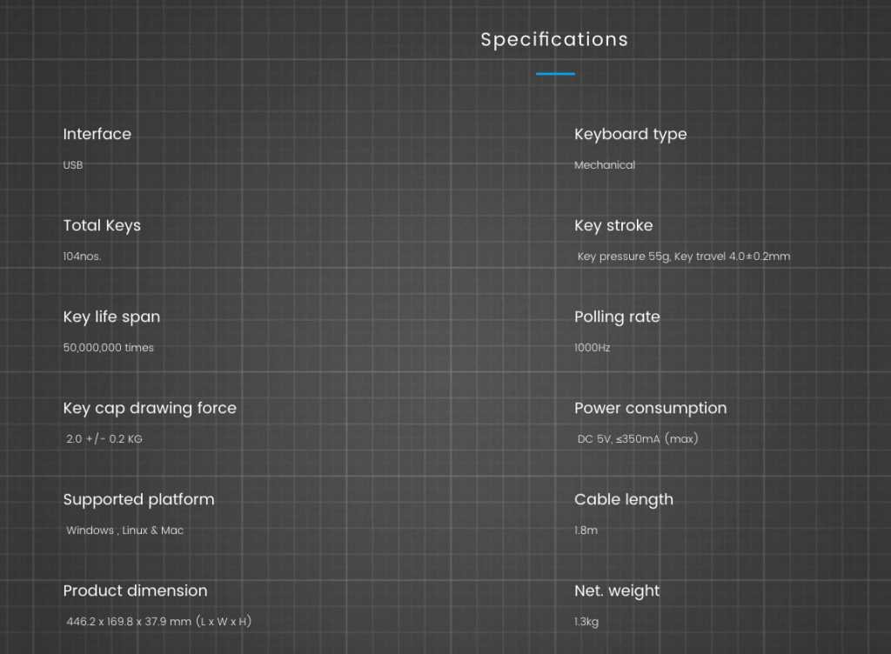The height and width of the screenshot is (654, 891).
Task: Select the Key stroke label
Action: [x=613, y=226]
